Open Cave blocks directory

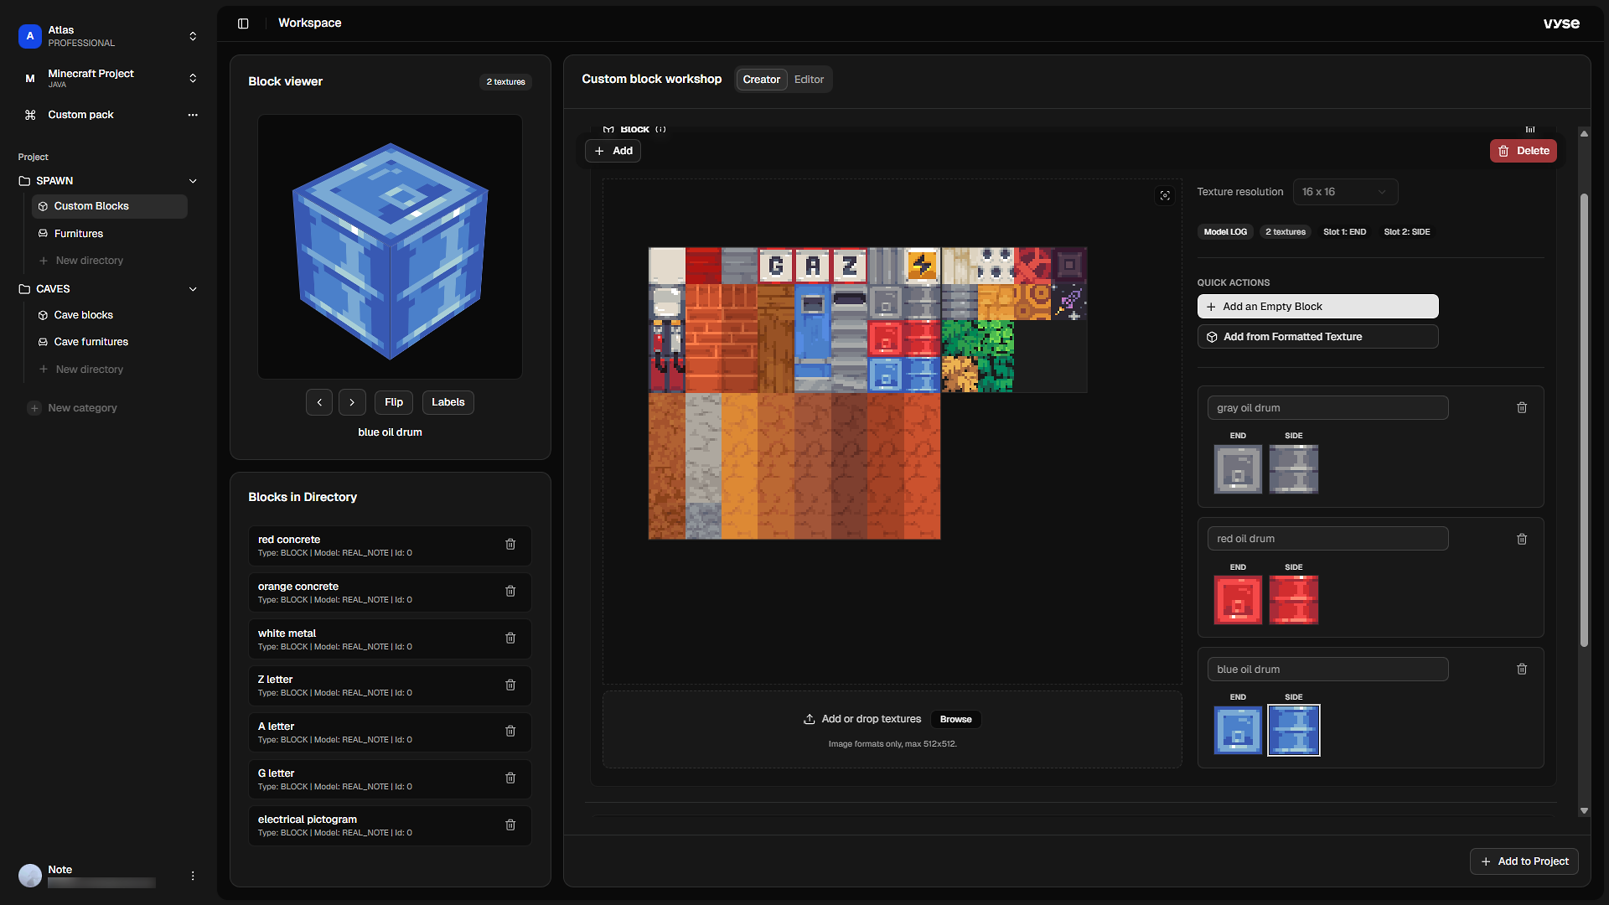click(83, 315)
